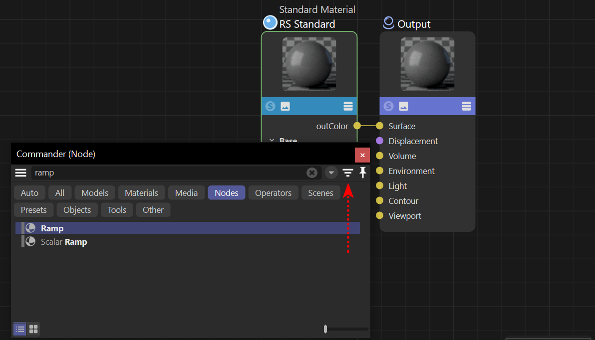
Task: Pin the Commander window with pin icon
Action: tap(363, 173)
